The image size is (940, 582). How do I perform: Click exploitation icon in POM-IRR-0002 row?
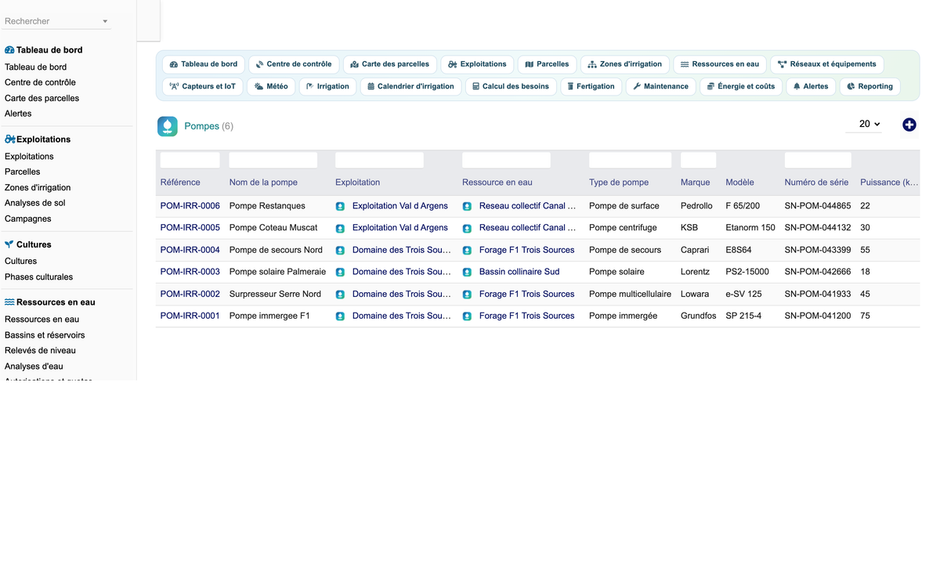point(340,295)
